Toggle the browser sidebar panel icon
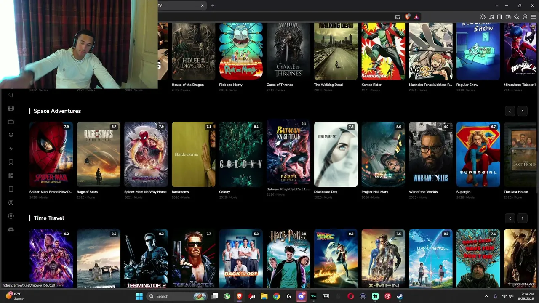539x303 pixels. coord(499,17)
